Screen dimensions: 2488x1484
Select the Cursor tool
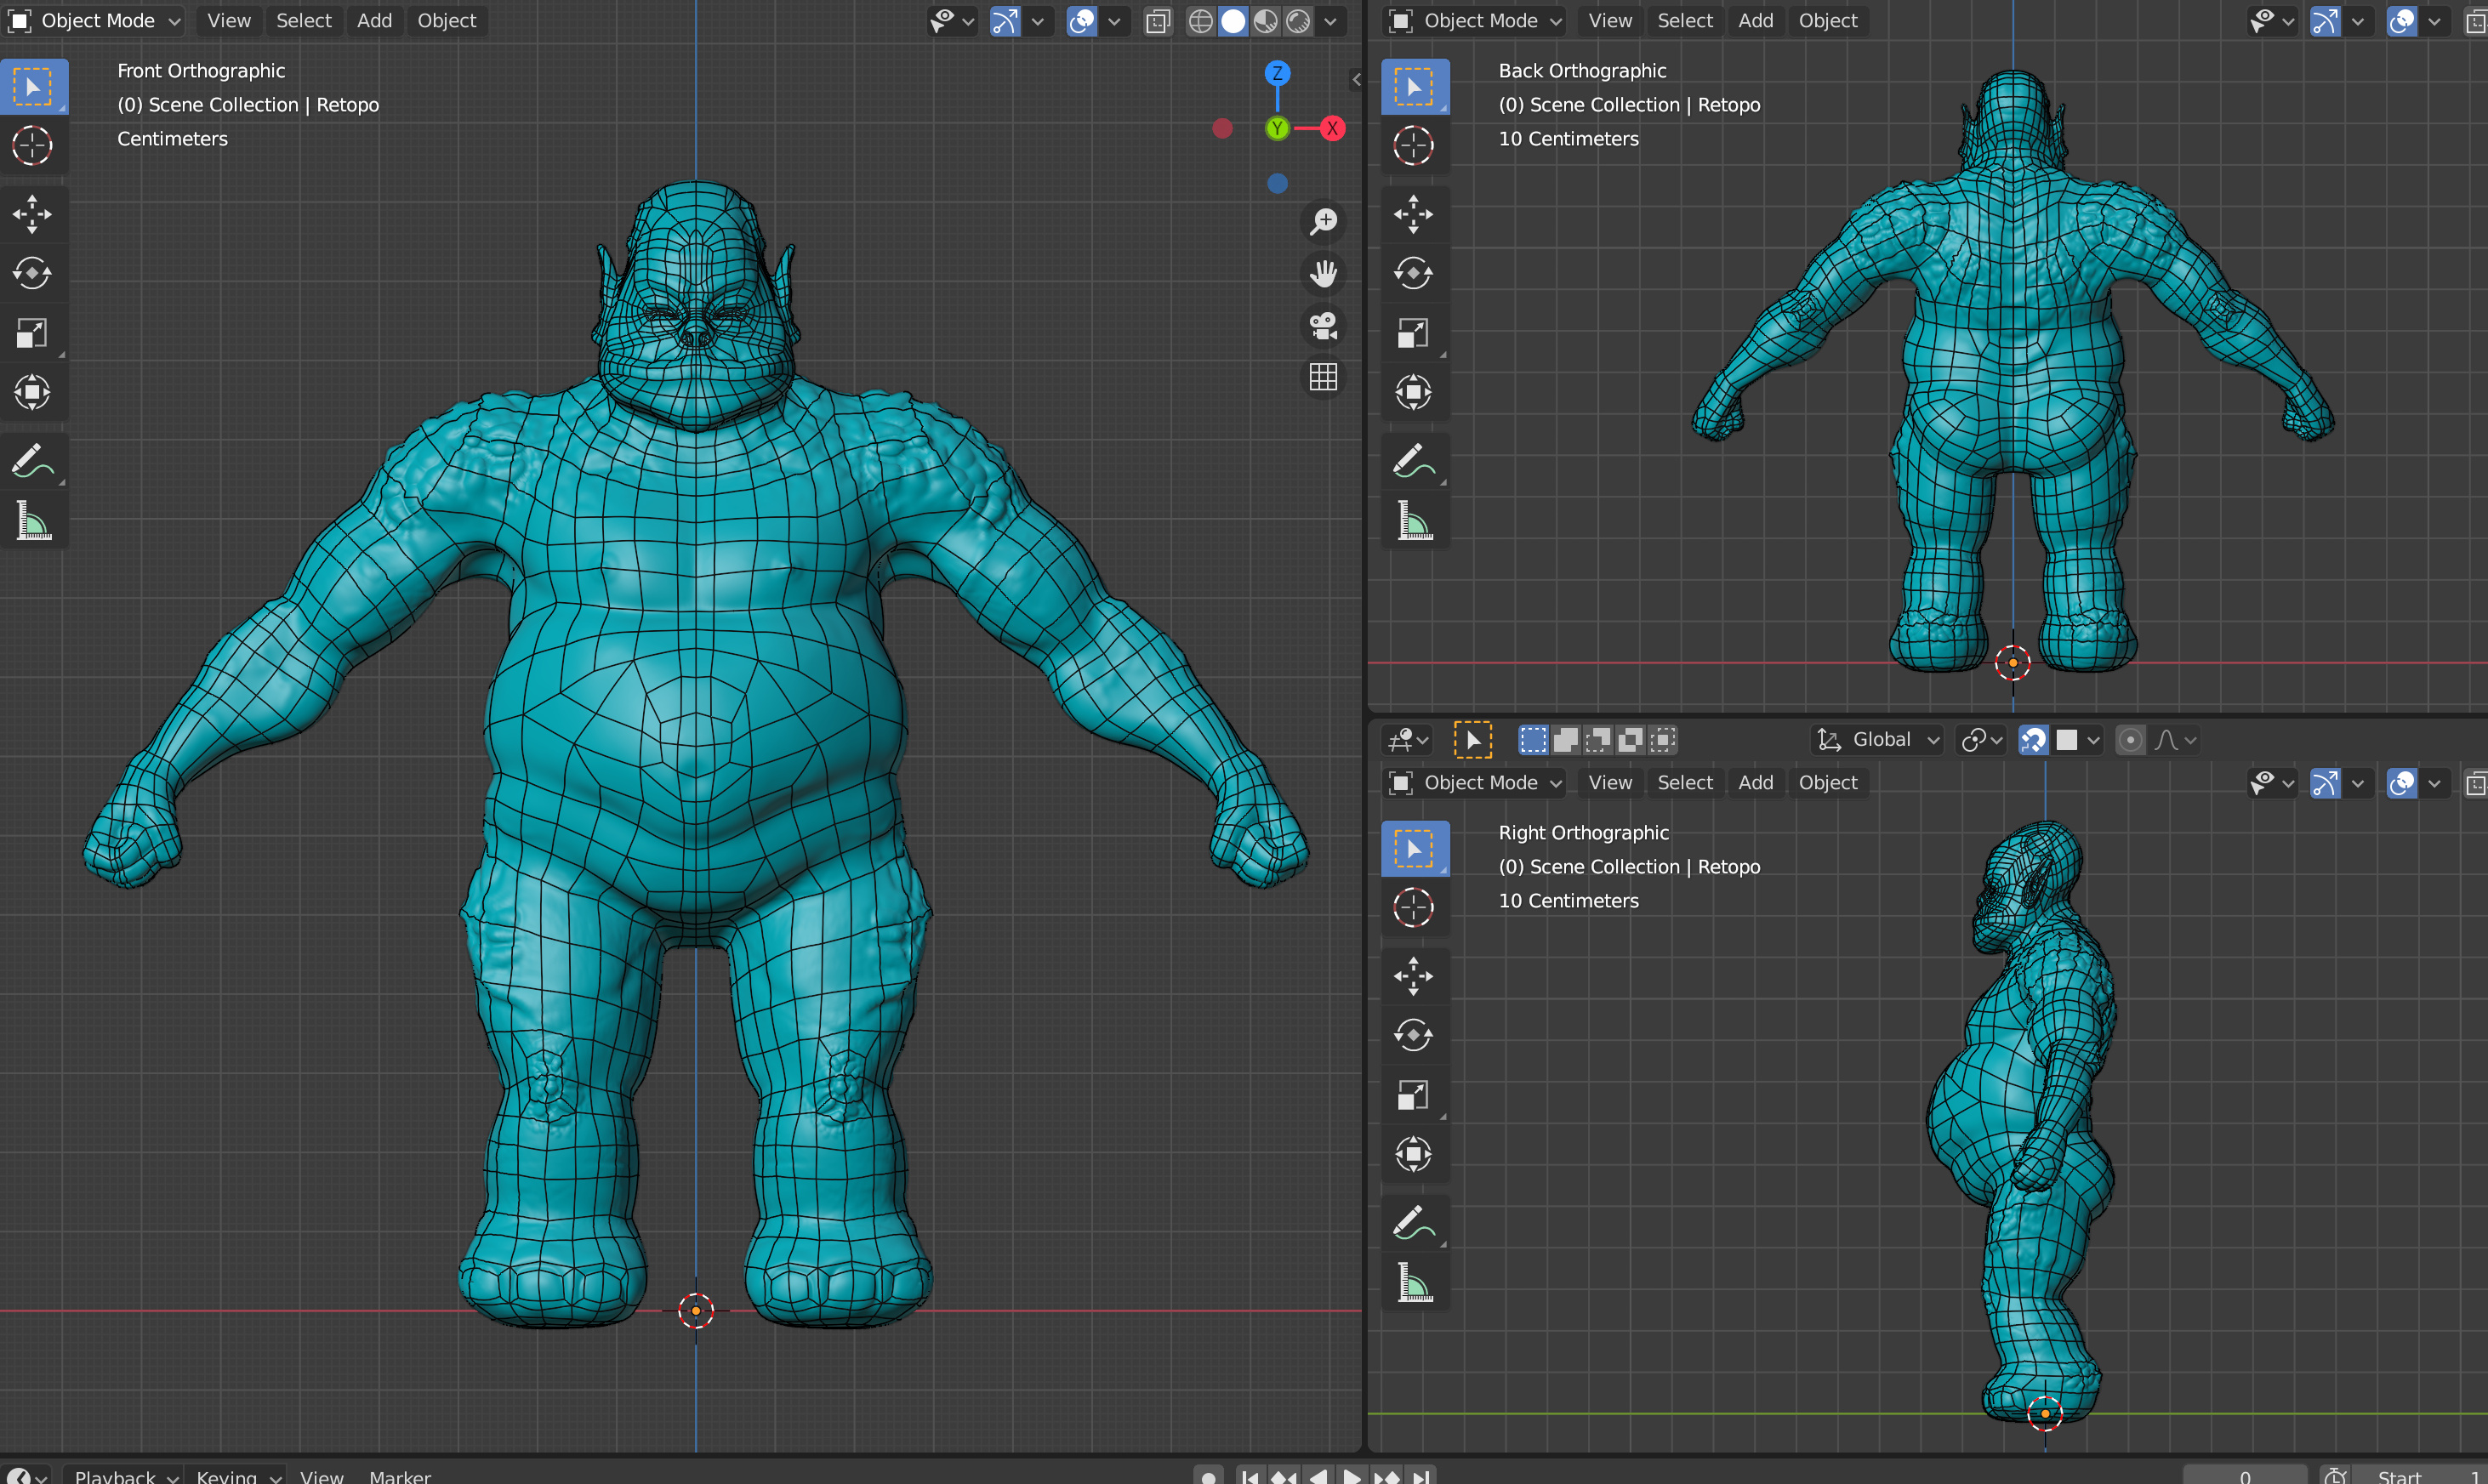33,146
